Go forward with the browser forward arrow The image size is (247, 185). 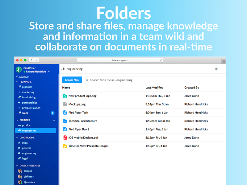pyautogui.click(x=36, y=60)
